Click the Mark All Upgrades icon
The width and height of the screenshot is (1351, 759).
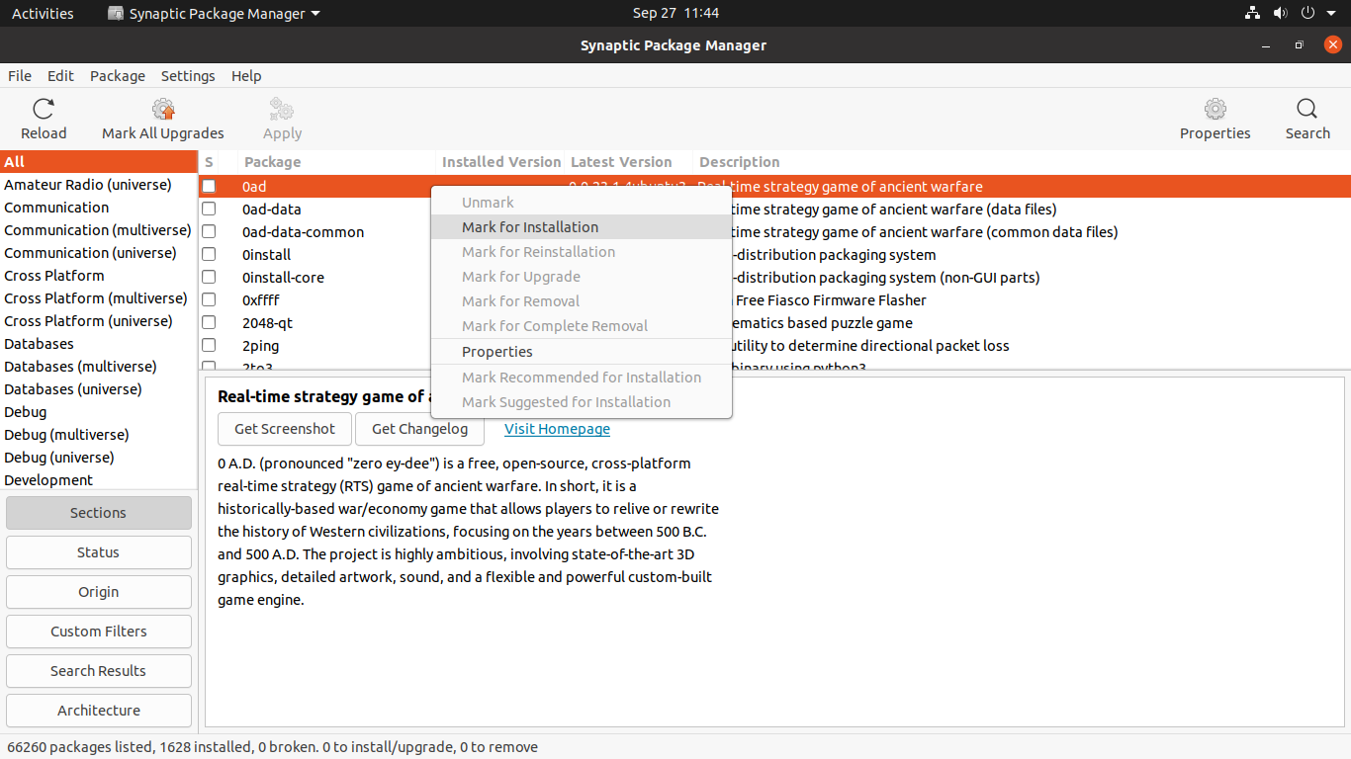click(x=163, y=109)
